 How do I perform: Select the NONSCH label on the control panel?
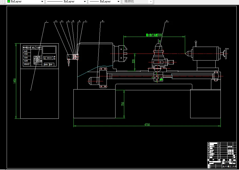27,48
